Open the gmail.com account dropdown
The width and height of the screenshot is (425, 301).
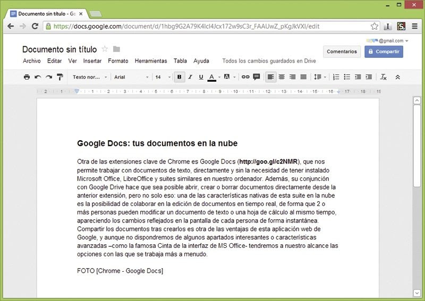click(388, 41)
